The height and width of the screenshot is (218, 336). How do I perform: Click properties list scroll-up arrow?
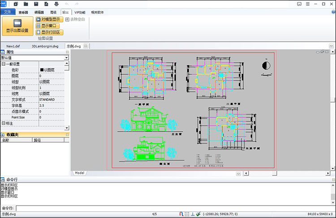67,64
